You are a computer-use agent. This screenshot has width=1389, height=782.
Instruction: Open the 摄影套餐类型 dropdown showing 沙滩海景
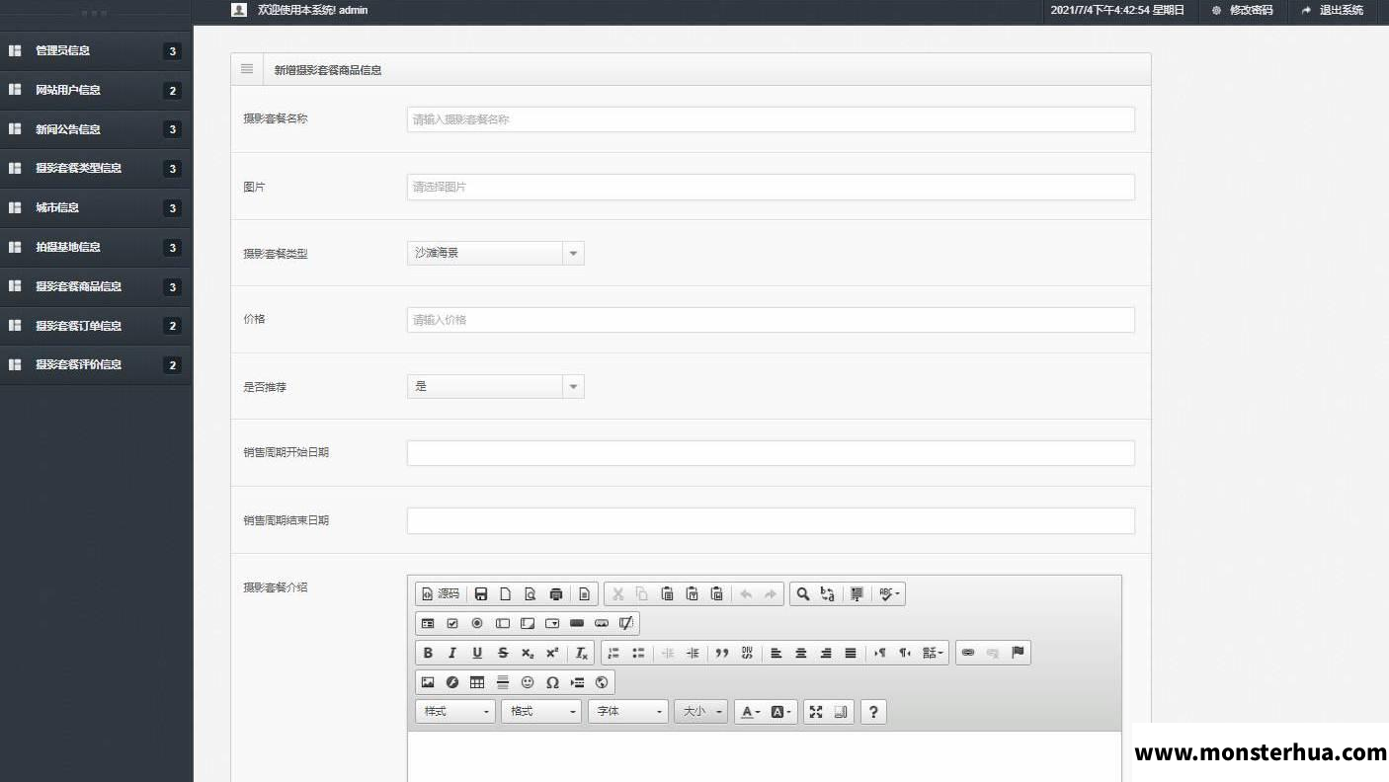coord(495,253)
